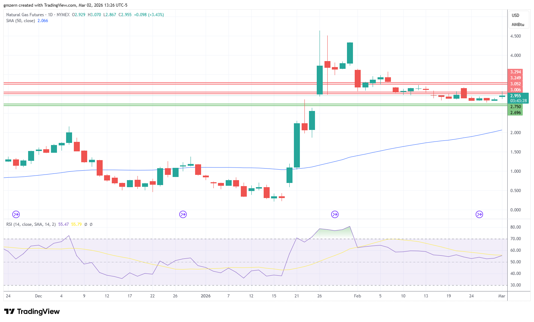Open the roll marker below late-December candles
The height and width of the screenshot is (322, 534).
click(x=183, y=214)
